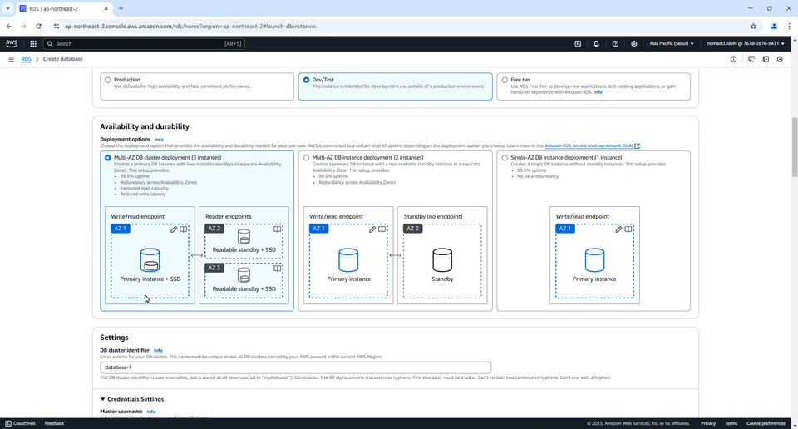This screenshot has height=429, width=798.
Task: Focus the AWS console search box
Action: 144,44
